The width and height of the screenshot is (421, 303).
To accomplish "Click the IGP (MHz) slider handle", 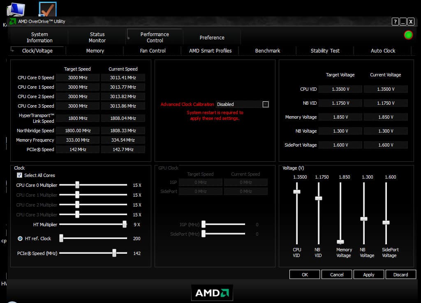I will click(204, 224).
